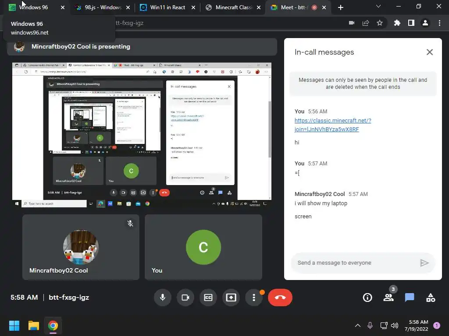Open the Chrome profile icon
Viewport: 449px width, 336px height.
click(425, 23)
